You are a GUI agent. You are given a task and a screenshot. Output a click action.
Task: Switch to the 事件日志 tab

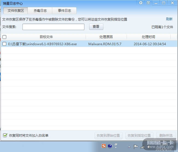64,11
